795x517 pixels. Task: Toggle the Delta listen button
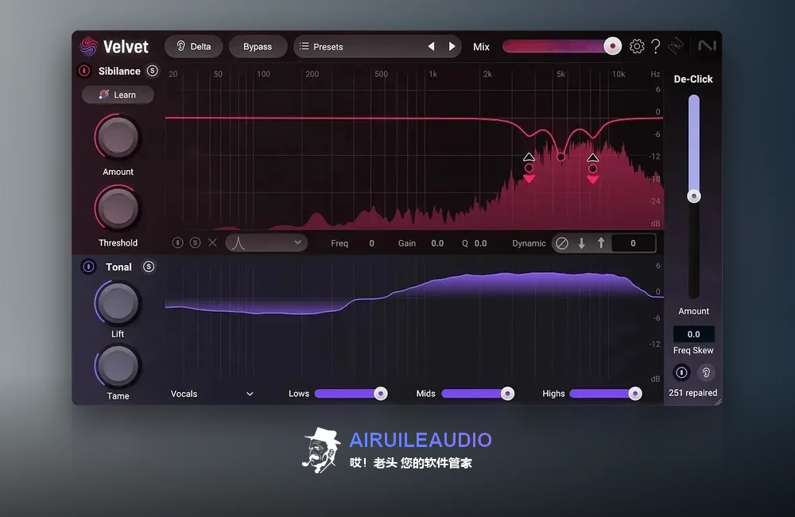[x=194, y=47]
